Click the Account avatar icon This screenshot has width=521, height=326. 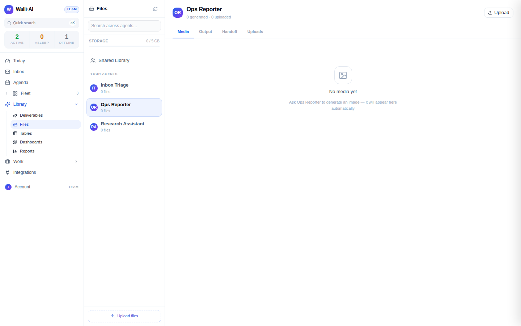coord(8,187)
